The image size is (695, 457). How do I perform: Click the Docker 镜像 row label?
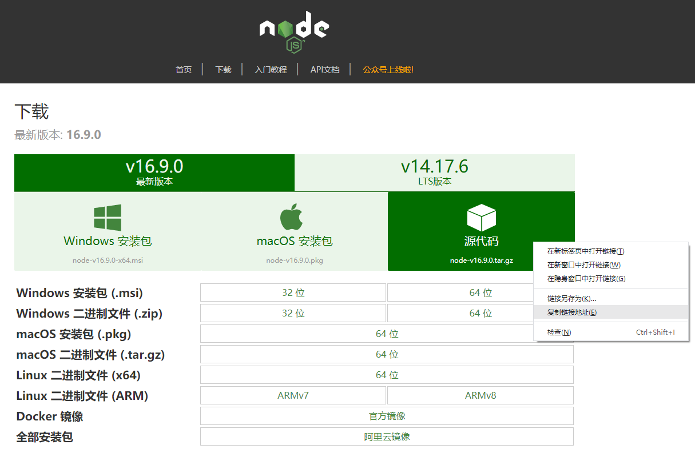50,416
